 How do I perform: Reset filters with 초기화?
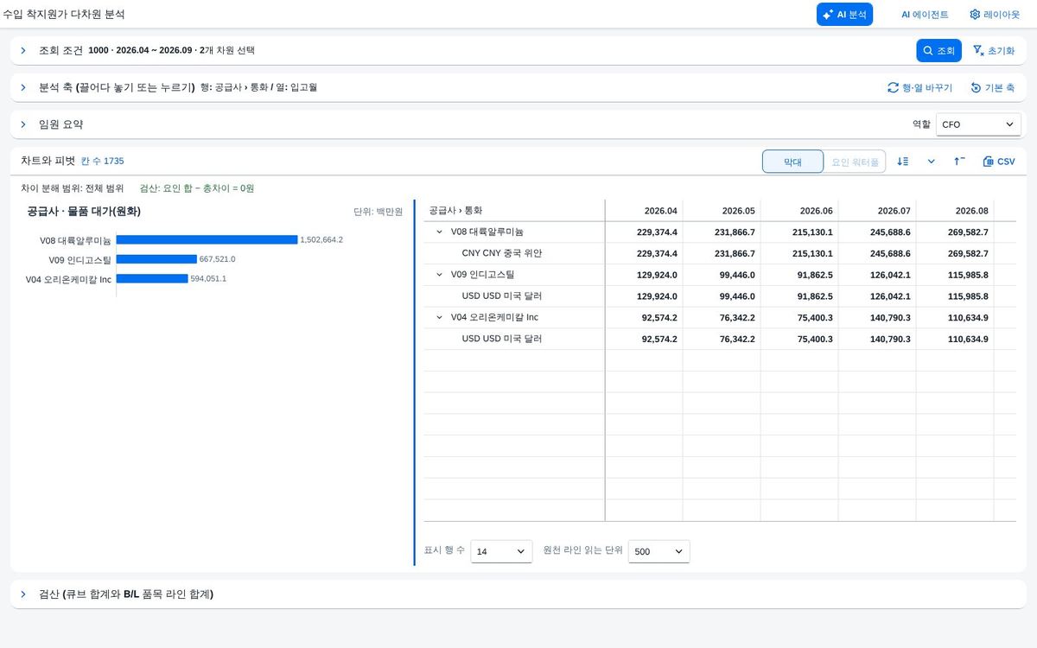coord(994,51)
